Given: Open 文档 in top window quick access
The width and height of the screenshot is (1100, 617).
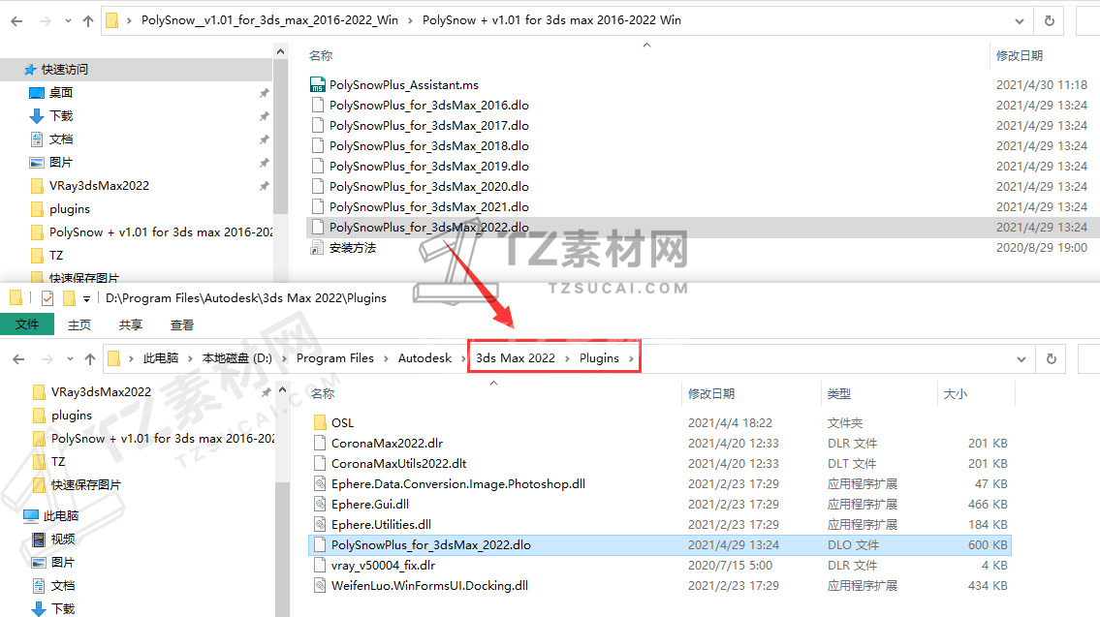Looking at the screenshot, I should click(61, 139).
